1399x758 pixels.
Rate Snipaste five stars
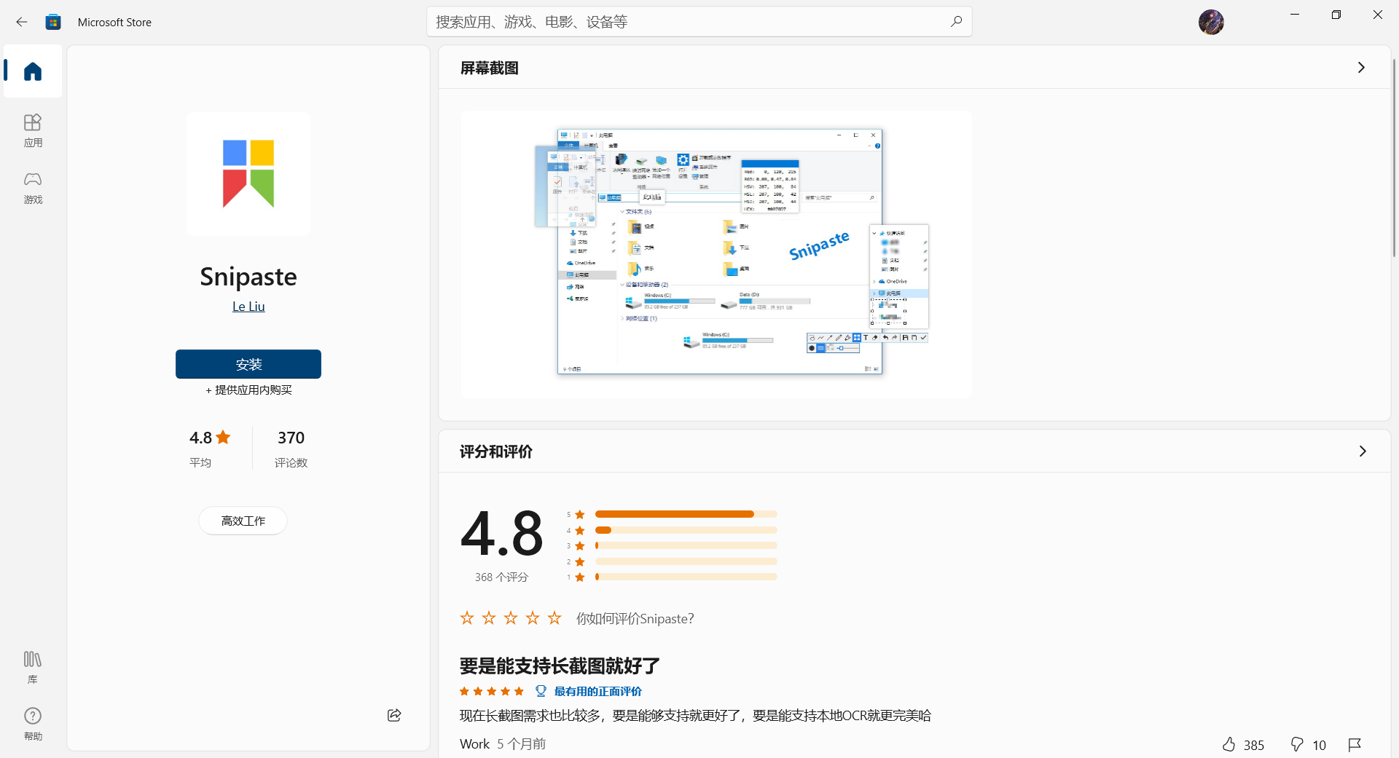(554, 618)
